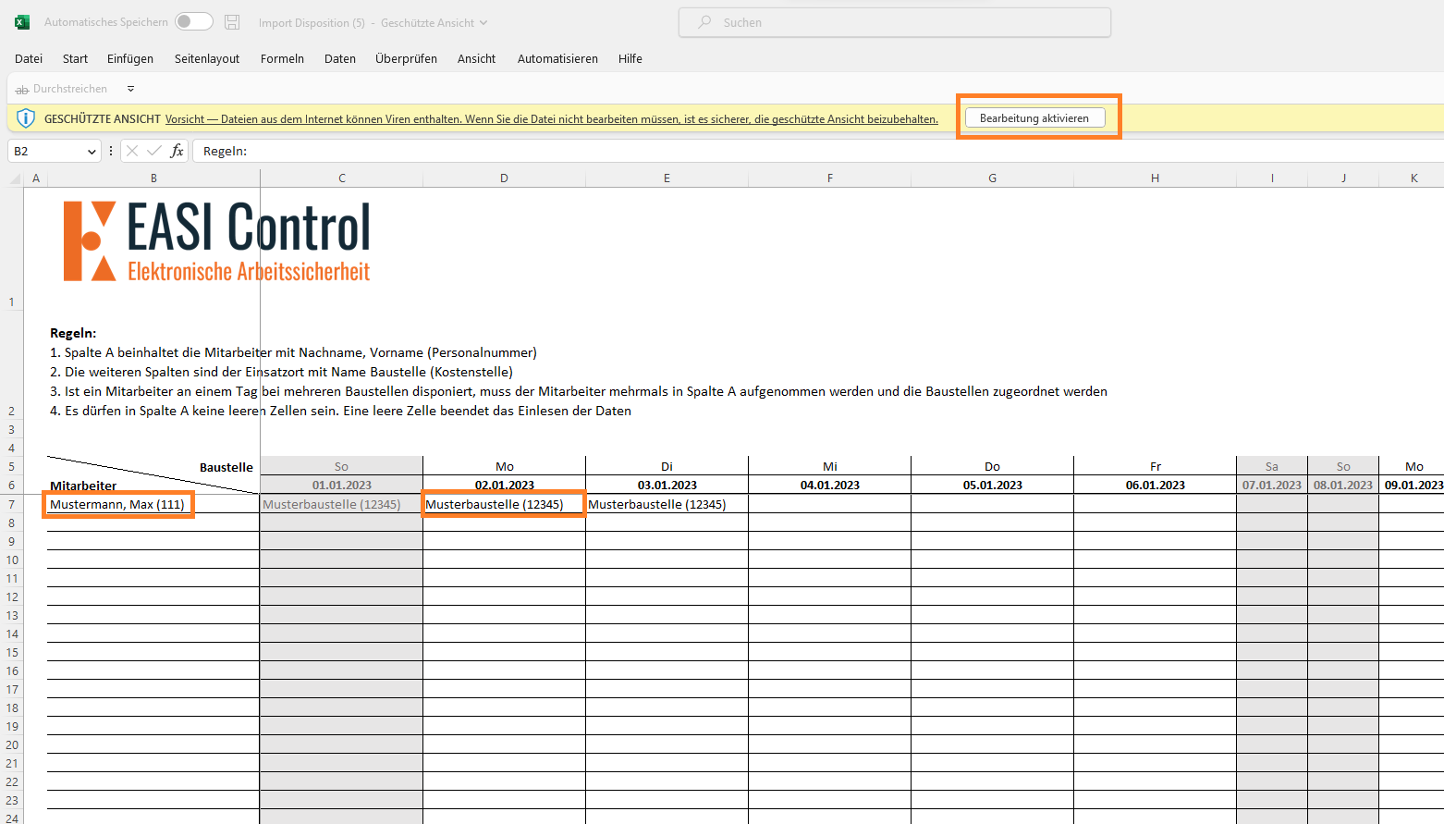Click the Select All triangle above the row numbers
This screenshot has height=824, width=1444.
click(14, 177)
